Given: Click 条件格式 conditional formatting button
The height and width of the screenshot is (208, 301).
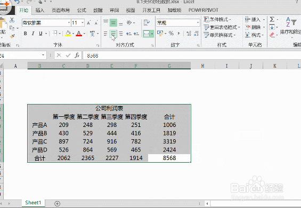Looking at the screenshot, I should (217, 19).
